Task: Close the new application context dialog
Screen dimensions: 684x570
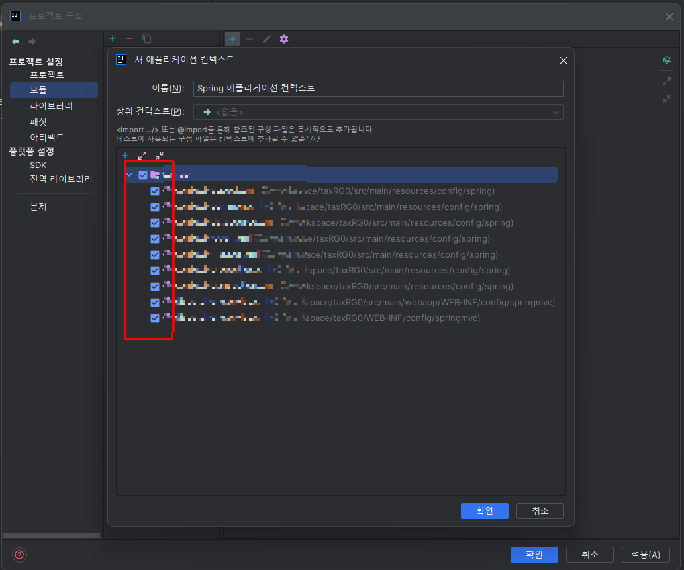Action: [563, 60]
